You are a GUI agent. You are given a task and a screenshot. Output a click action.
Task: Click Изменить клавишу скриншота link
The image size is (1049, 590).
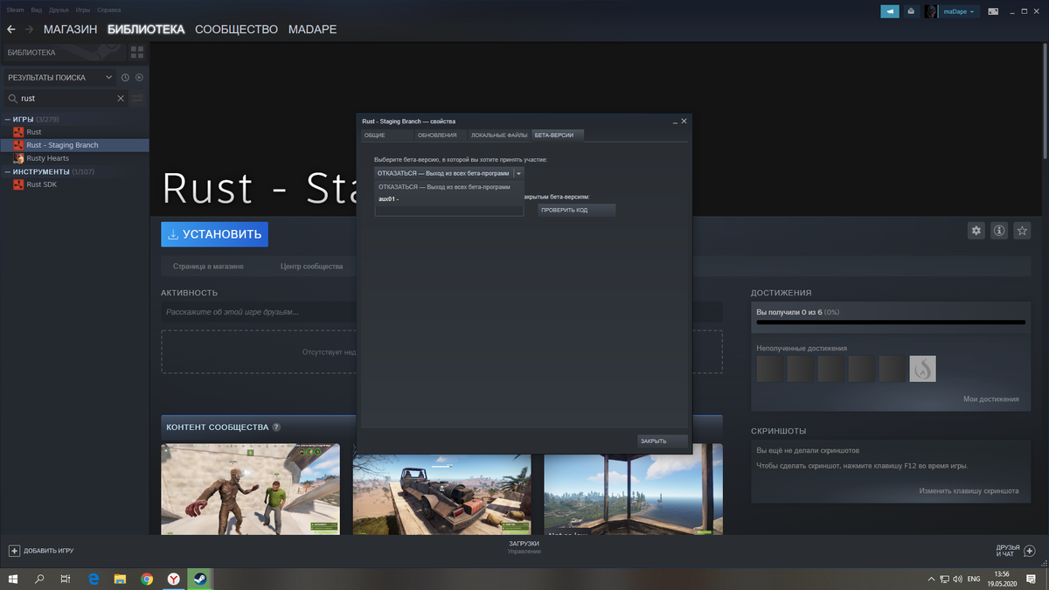tap(969, 491)
